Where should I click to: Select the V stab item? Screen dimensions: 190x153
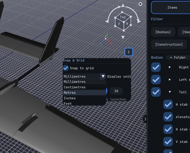182,142
